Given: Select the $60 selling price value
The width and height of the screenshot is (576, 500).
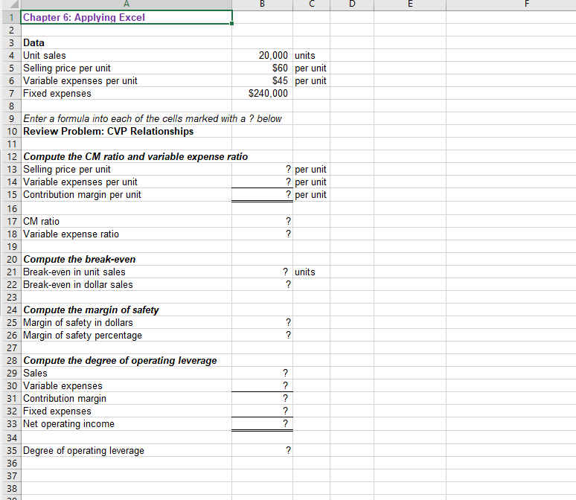Looking at the screenshot, I should point(262,68).
